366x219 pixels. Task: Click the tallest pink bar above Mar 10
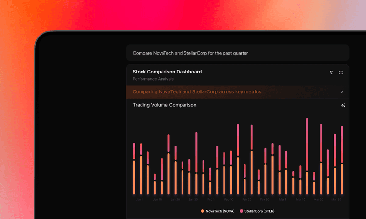(307, 145)
